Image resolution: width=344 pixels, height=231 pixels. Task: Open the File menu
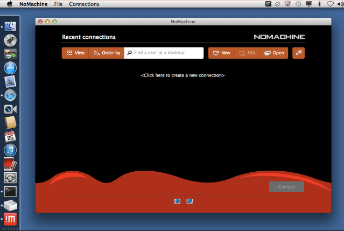pyautogui.click(x=58, y=4)
